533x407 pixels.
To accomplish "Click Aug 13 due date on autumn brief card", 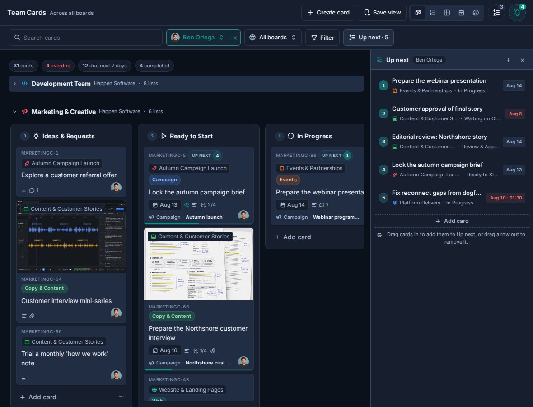I will pos(165,204).
